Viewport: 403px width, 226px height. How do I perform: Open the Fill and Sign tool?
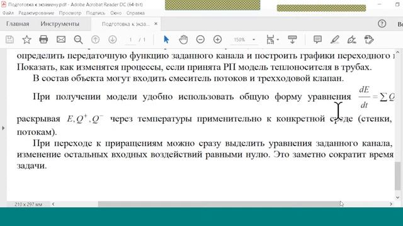pos(351,40)
